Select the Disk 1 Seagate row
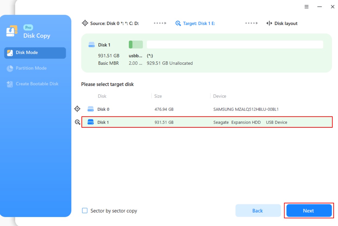Viewport: 338px width, 226px height. click(207, 122)
